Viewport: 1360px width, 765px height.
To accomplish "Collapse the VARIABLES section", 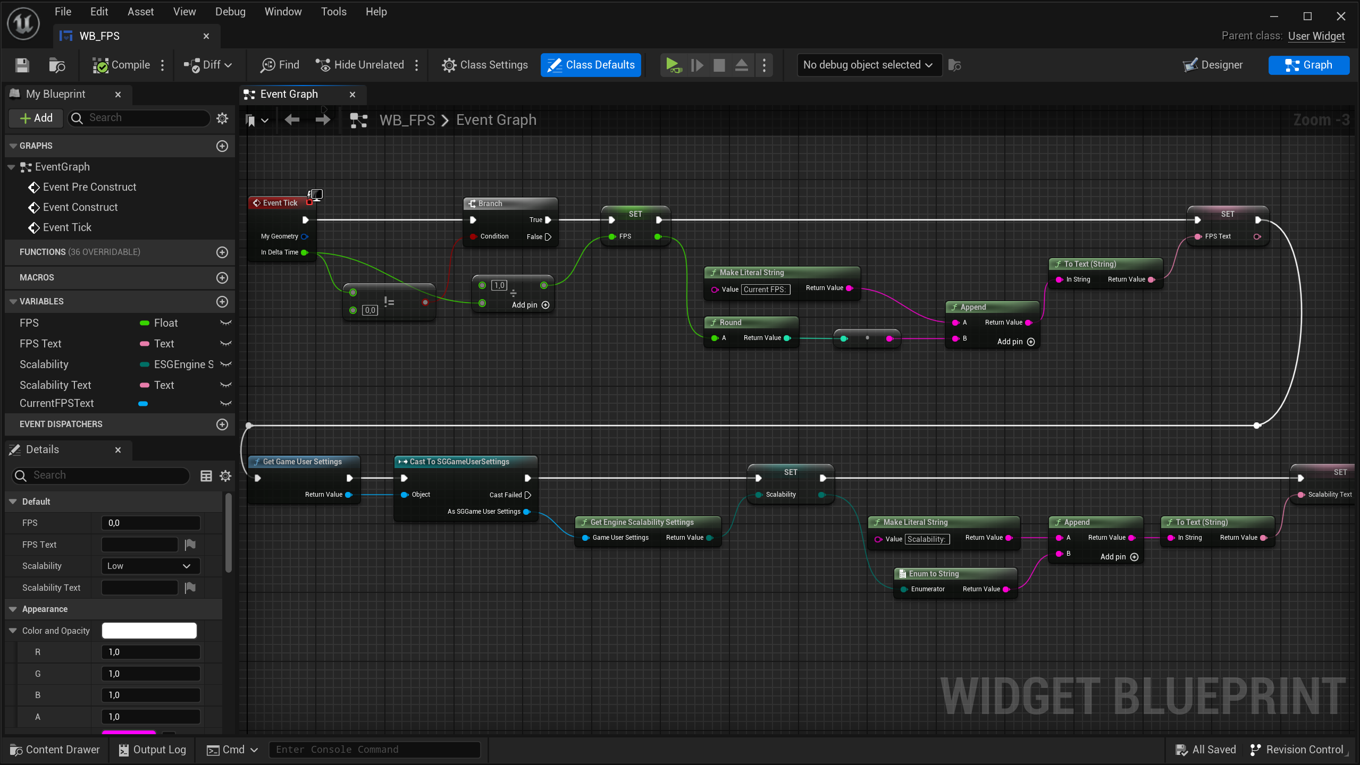I will click(x=13, y=301).
